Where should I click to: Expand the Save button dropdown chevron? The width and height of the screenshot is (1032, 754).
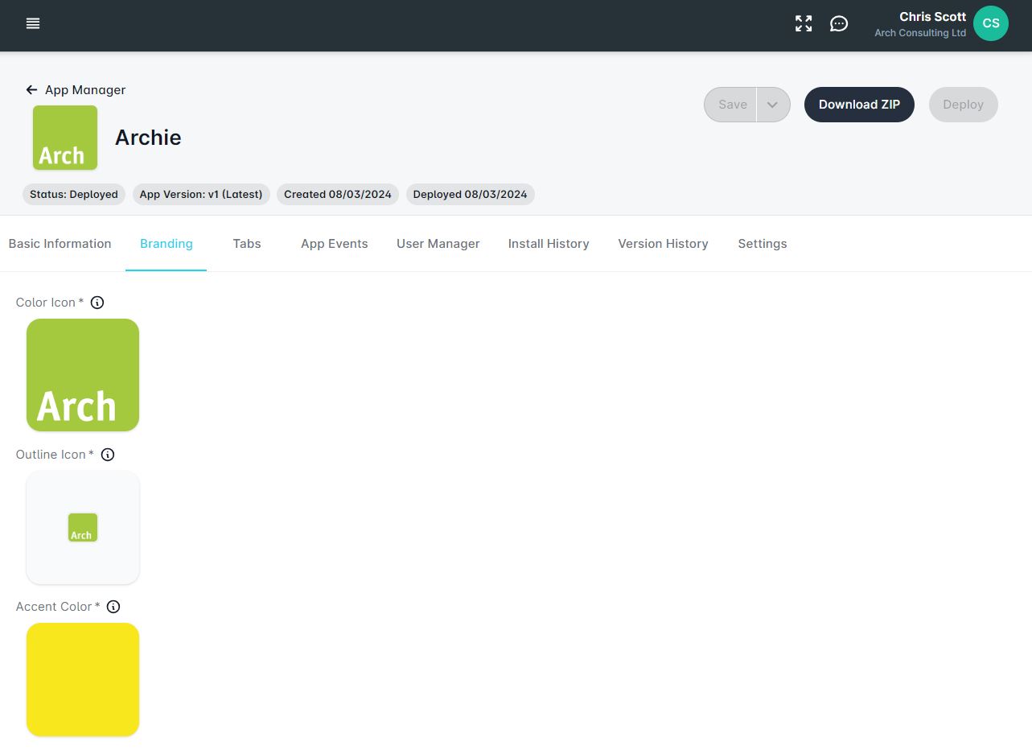[x=772, y=104]
